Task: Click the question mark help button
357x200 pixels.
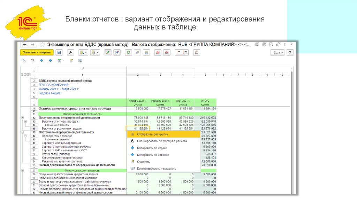Action: (290, 53)
